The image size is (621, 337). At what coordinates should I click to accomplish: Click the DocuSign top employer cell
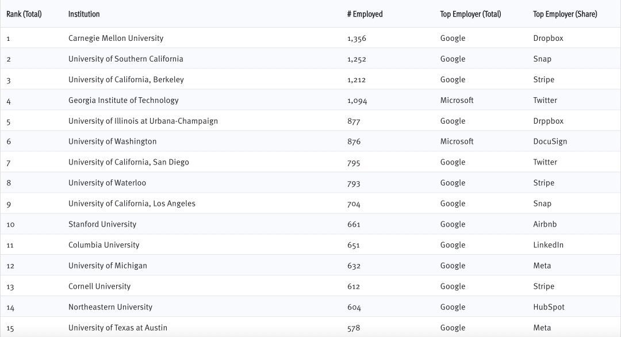550,141
